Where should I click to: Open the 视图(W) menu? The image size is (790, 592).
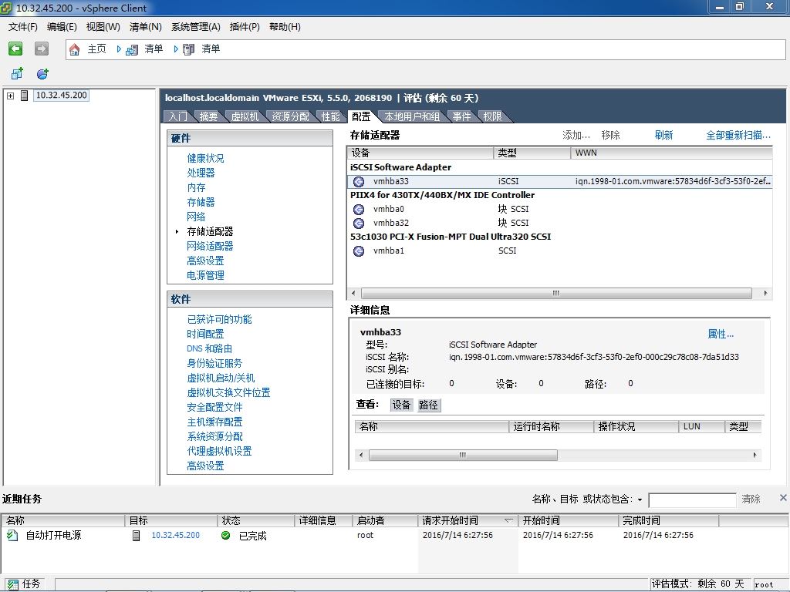(103, 27)
